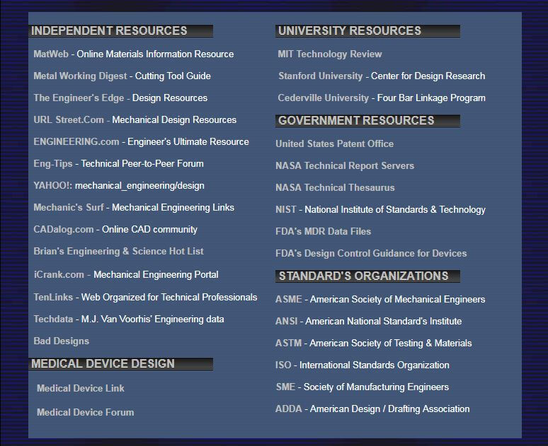Screen dimensions: 548x446
Task: Open MIT Technology Review link
Action: point(330,54)
